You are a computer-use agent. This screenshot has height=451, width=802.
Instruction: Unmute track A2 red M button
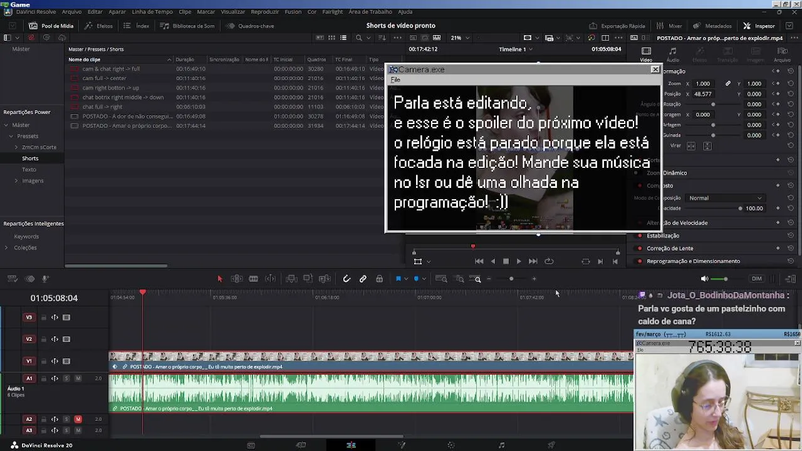78,419
